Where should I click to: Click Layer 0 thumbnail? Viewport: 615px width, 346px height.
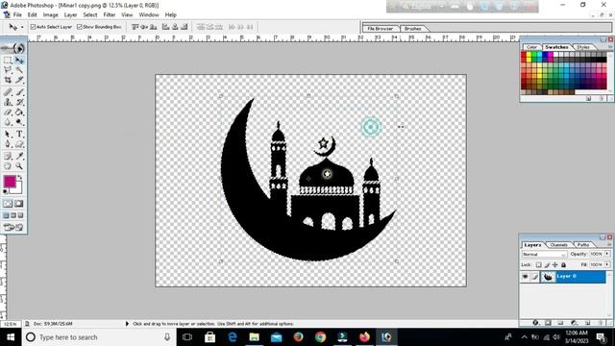(548, 277)
